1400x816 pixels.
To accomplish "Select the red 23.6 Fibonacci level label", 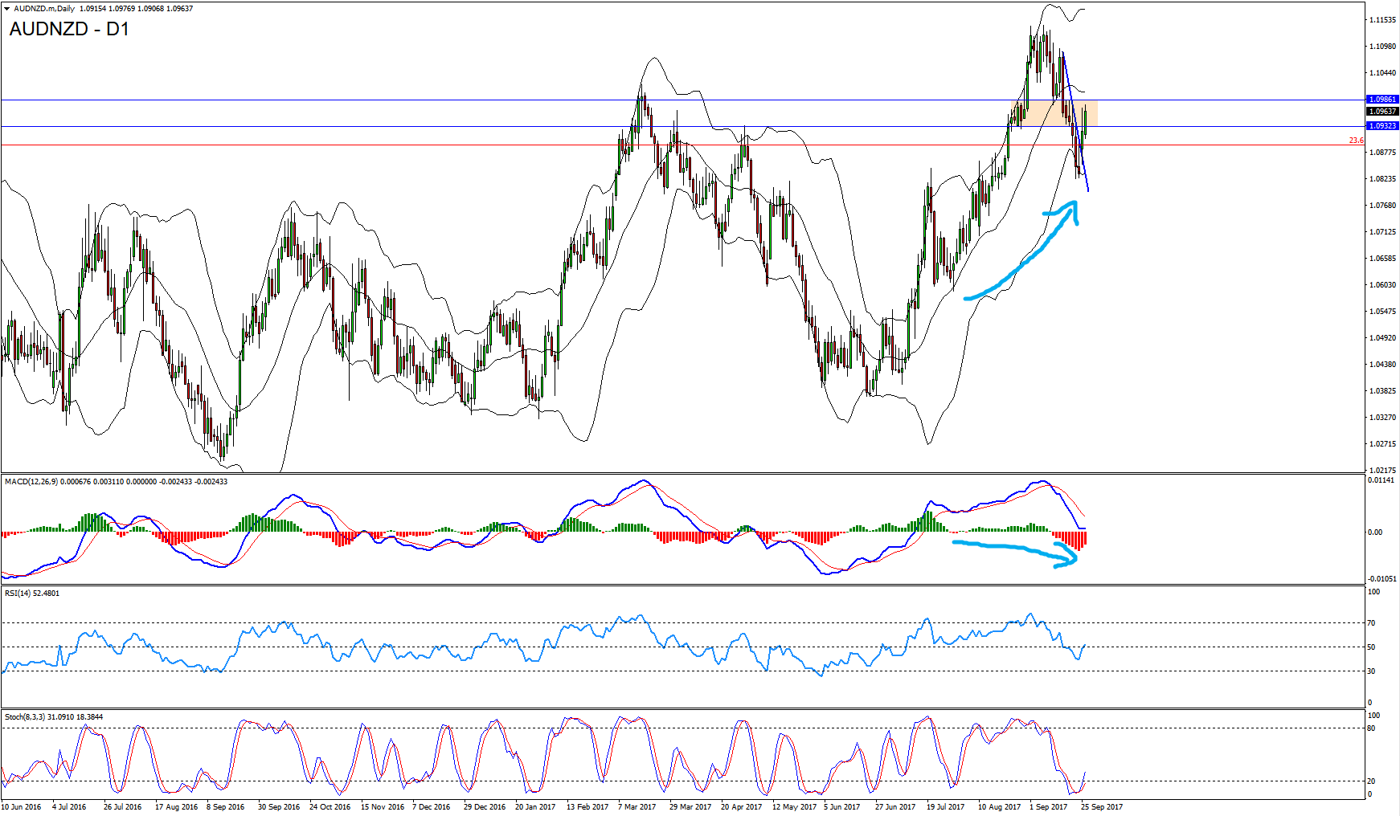I will tap(1356, 141).
